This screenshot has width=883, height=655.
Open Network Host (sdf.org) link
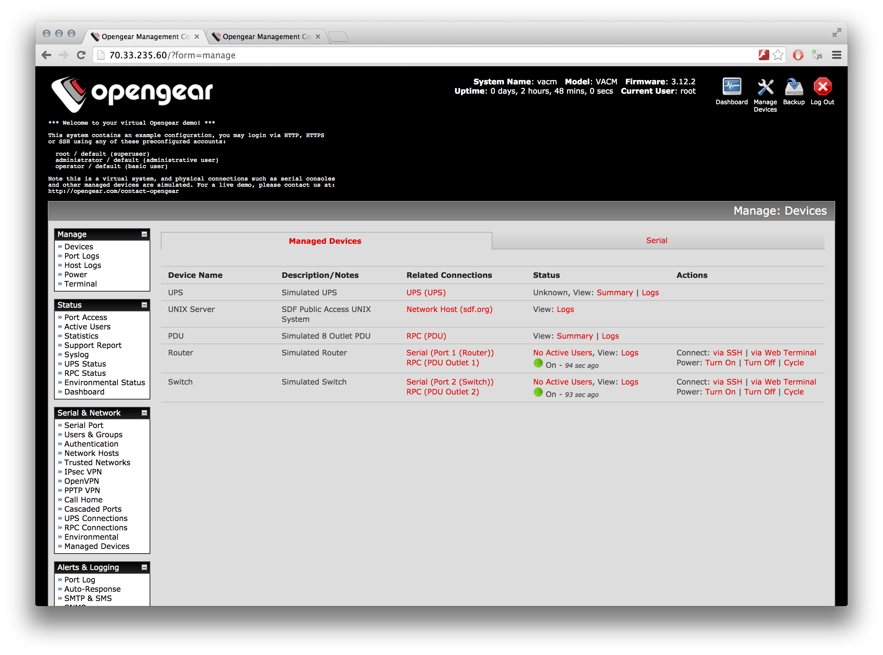pos(449,309)
